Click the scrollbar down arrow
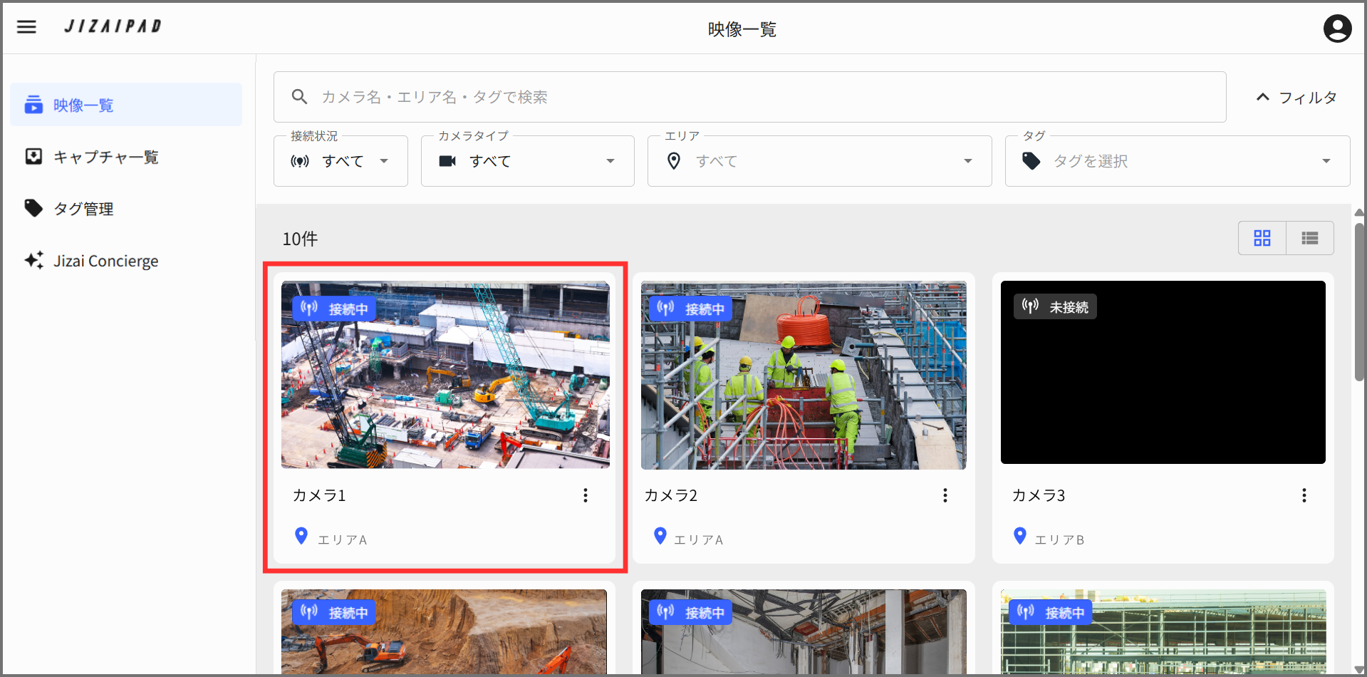The width and height of the screenshot is (1367, 677). 1359,670
